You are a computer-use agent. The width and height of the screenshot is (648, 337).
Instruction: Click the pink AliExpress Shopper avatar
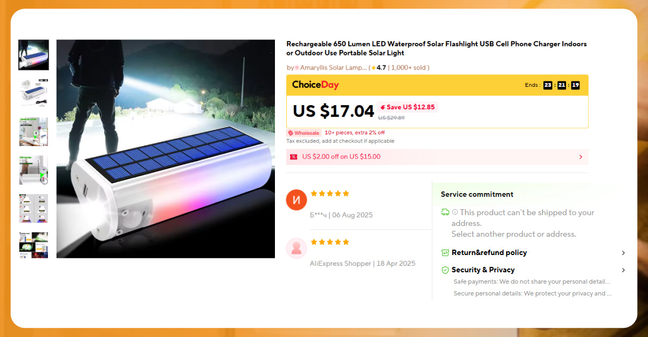click(297, 248)
